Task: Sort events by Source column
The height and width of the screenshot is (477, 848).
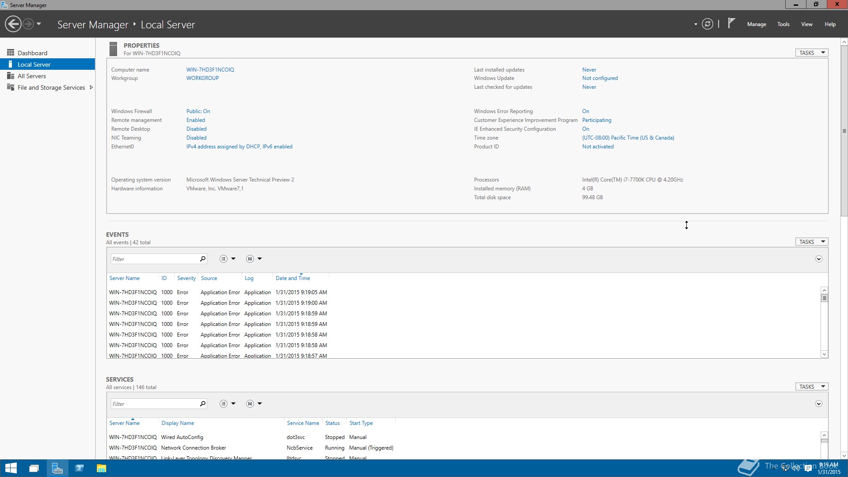Action: coord(209,278)
